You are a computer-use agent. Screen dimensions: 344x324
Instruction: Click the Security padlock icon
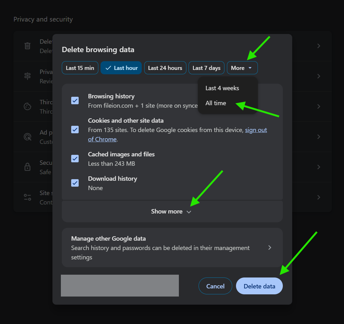click(27, 167)
